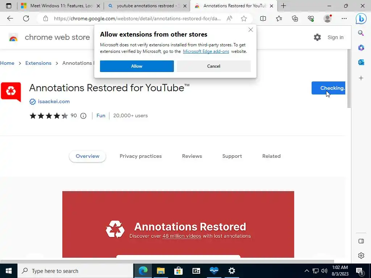Click the blue Checking button

point(328,88)
